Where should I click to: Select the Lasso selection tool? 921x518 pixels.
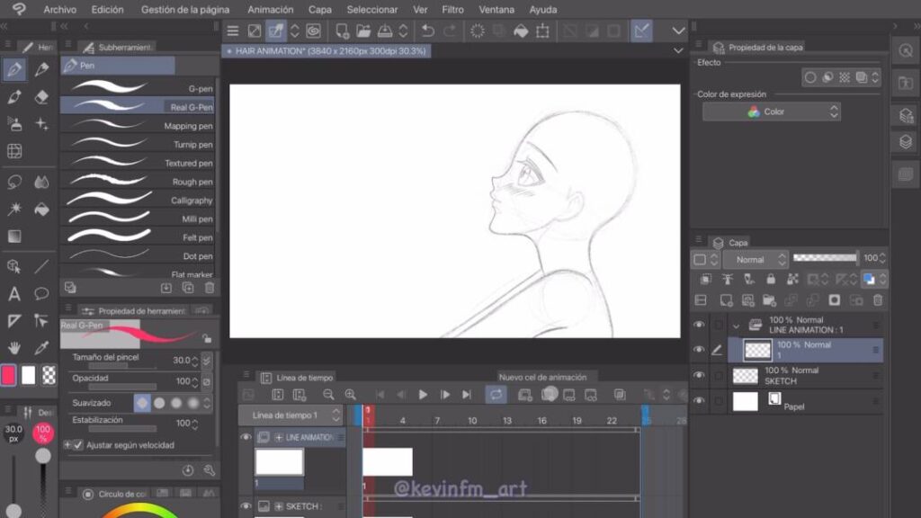(x=14, y=182)
